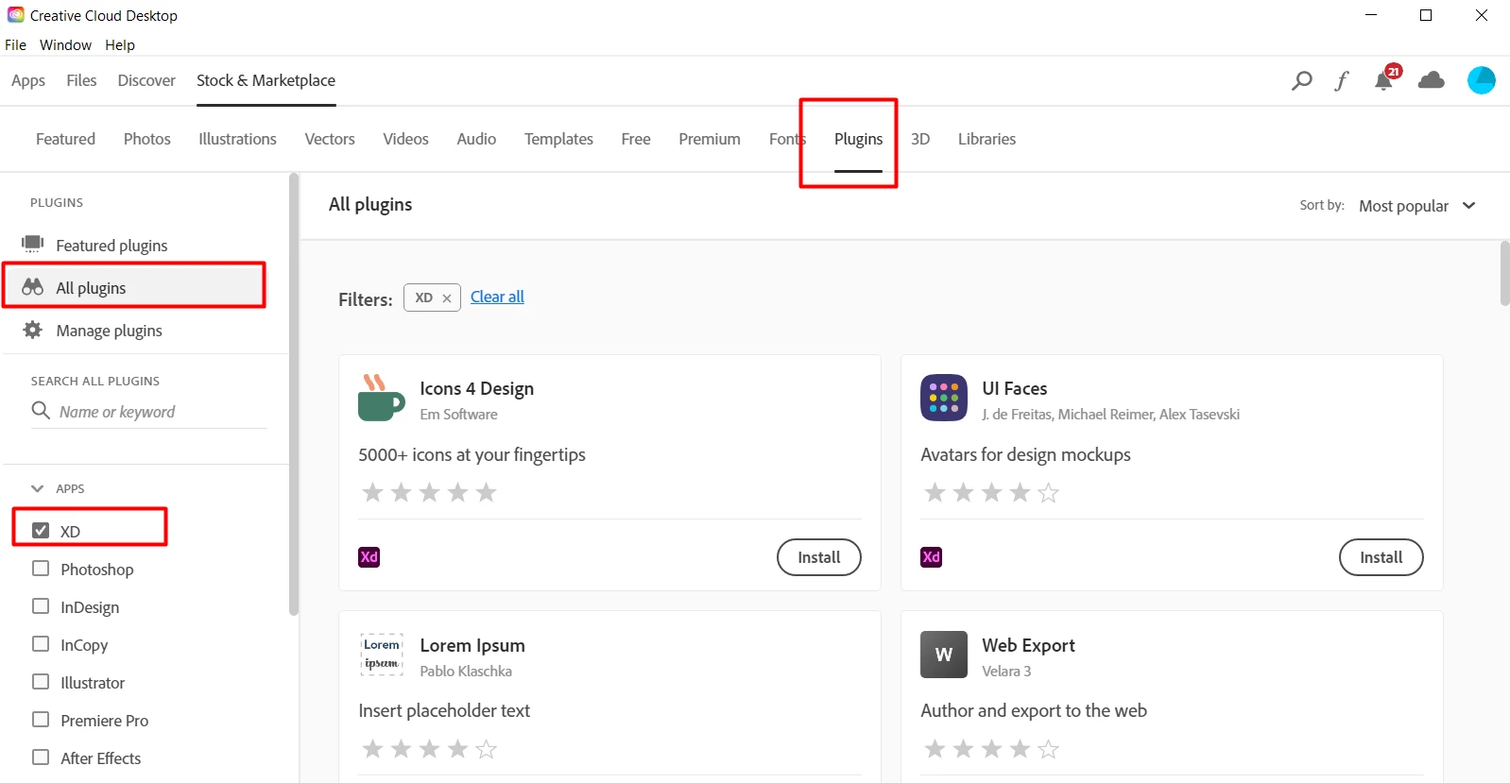This screenshot has width=1510, height=783.
Task: Click the UI Faces plugin icon
Action: pyautogui.click(x=943, y=398)
